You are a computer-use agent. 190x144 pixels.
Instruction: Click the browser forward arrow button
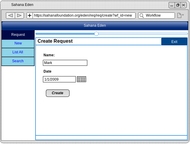coord(19,15)
